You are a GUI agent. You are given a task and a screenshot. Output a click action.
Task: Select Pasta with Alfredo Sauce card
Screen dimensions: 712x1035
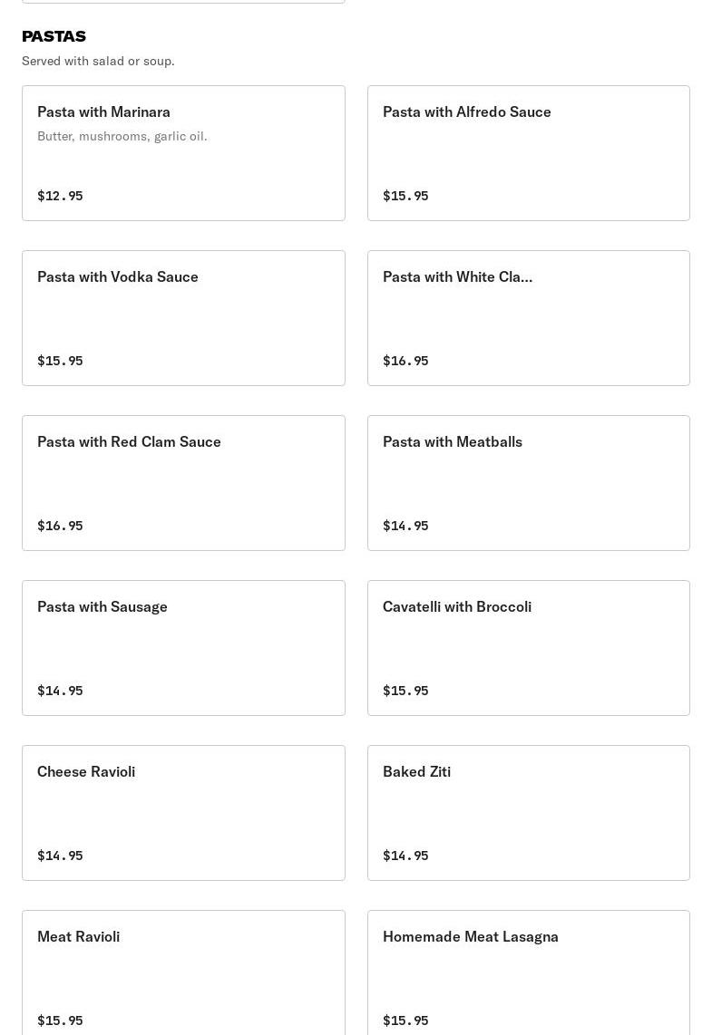click(529, 153)
